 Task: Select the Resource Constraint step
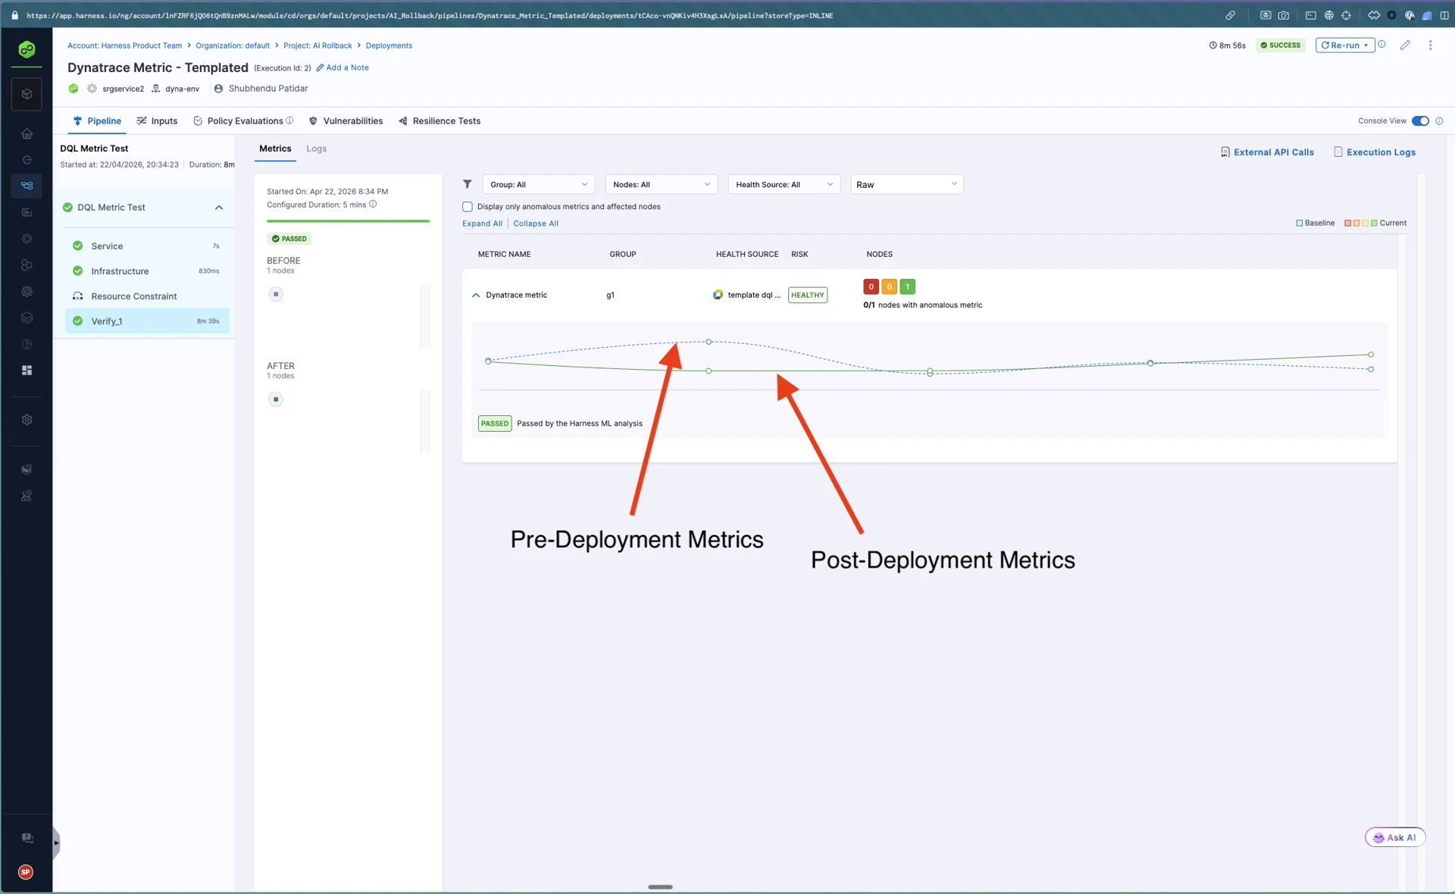click(x=147, y=296)
